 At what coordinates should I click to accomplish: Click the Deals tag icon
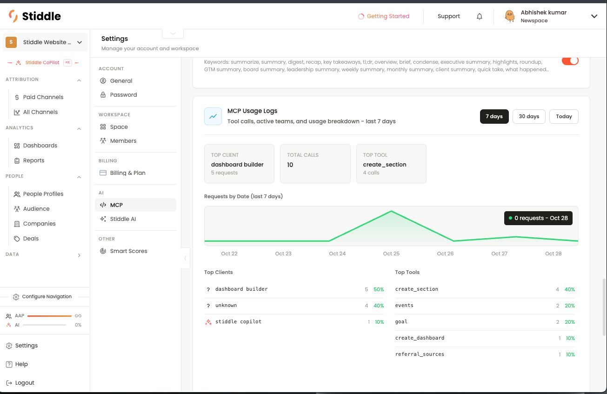coord(17,239)
